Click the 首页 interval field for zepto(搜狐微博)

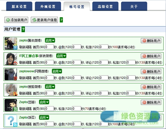tap(49, 93)
